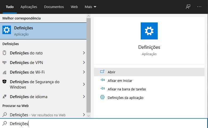Expand Definições do rato chevron

tap(84, 53)
